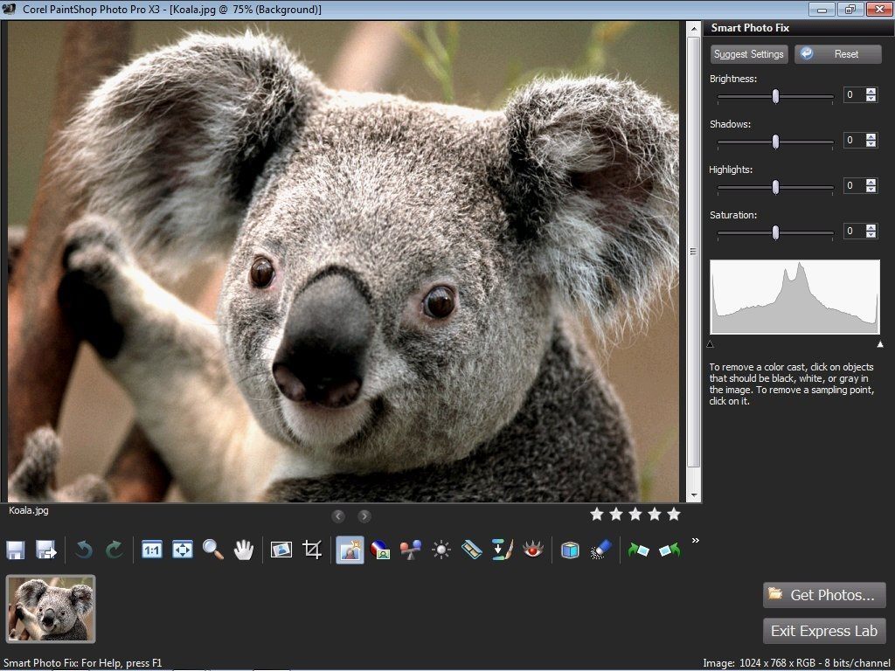Select the Crop tool
The image size is (895, 671).
point(311,550)
